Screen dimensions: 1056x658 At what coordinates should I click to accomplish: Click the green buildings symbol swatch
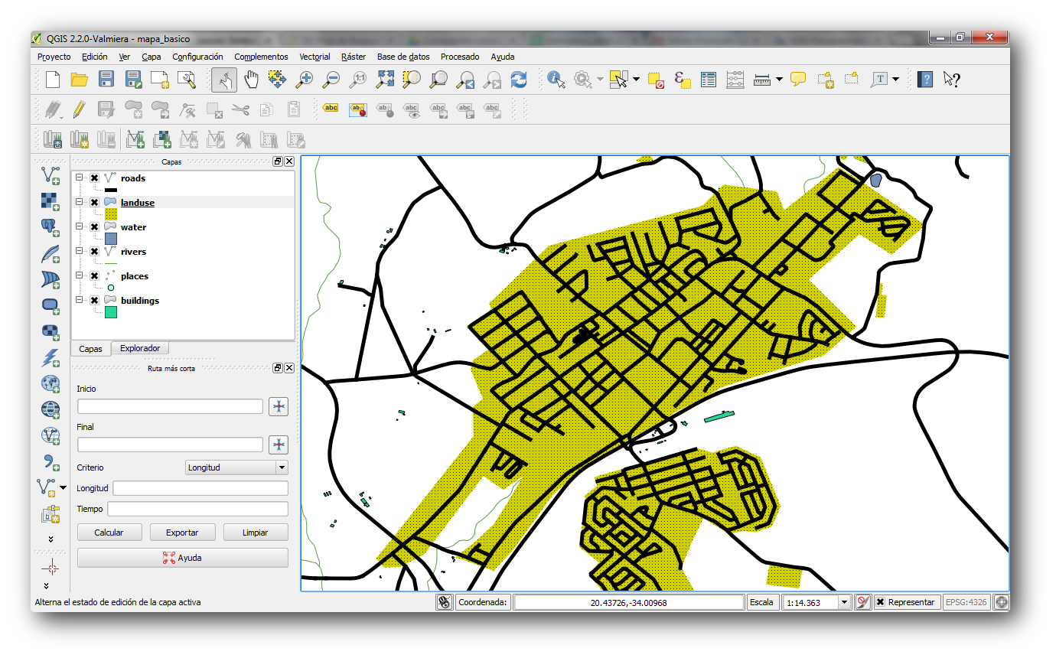click(x=111, y=312)
